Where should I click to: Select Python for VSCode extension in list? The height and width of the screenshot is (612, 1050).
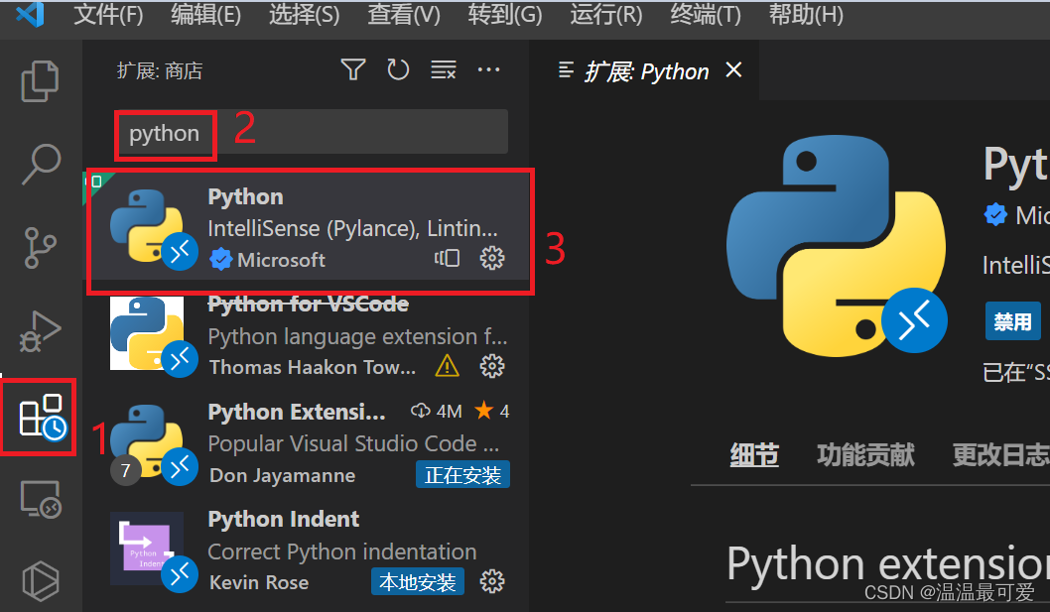(x=308, y=337)
